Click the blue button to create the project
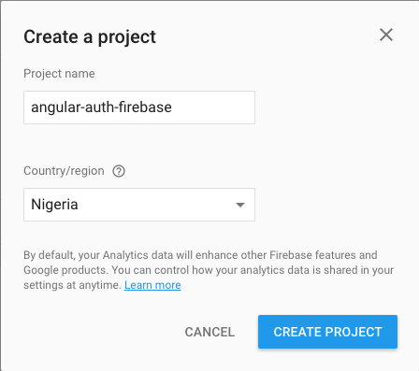 coord(327,332)
